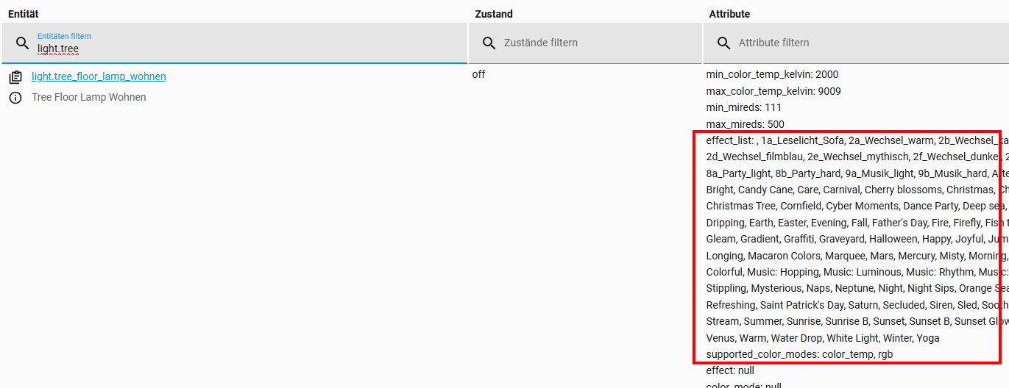Click the min_mireds: 111 attribute line
Viewport: 1009px width, 388px height.
point(745,108)
